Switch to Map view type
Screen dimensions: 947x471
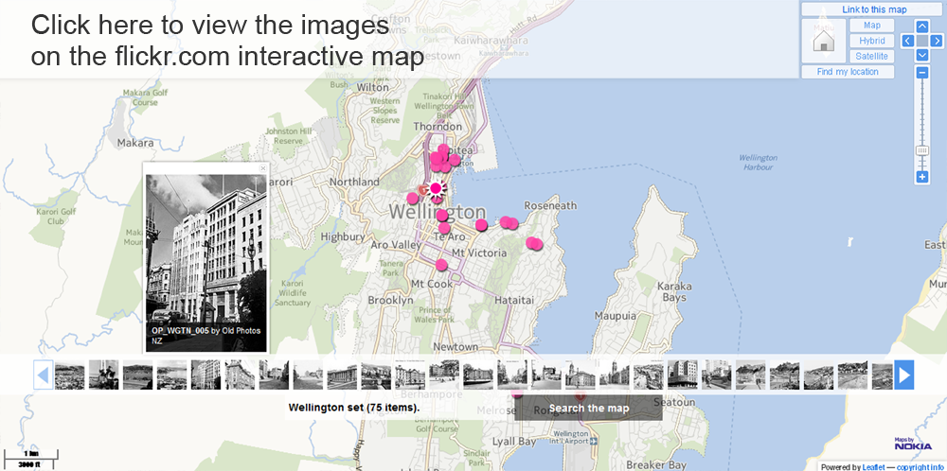click(x=872, y=26)
